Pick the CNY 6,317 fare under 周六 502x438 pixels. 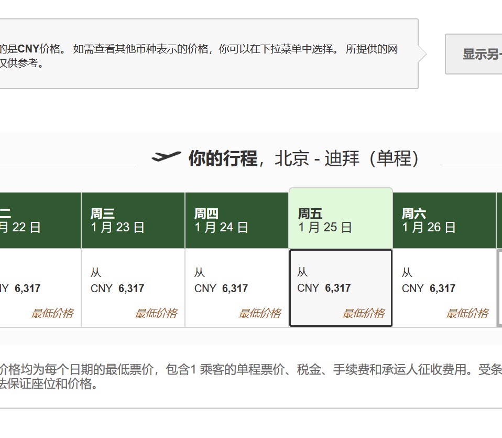coord(429,288)
